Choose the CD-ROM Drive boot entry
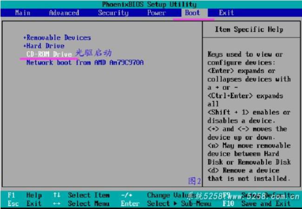The image size is (302, 209). click(49, 54)
